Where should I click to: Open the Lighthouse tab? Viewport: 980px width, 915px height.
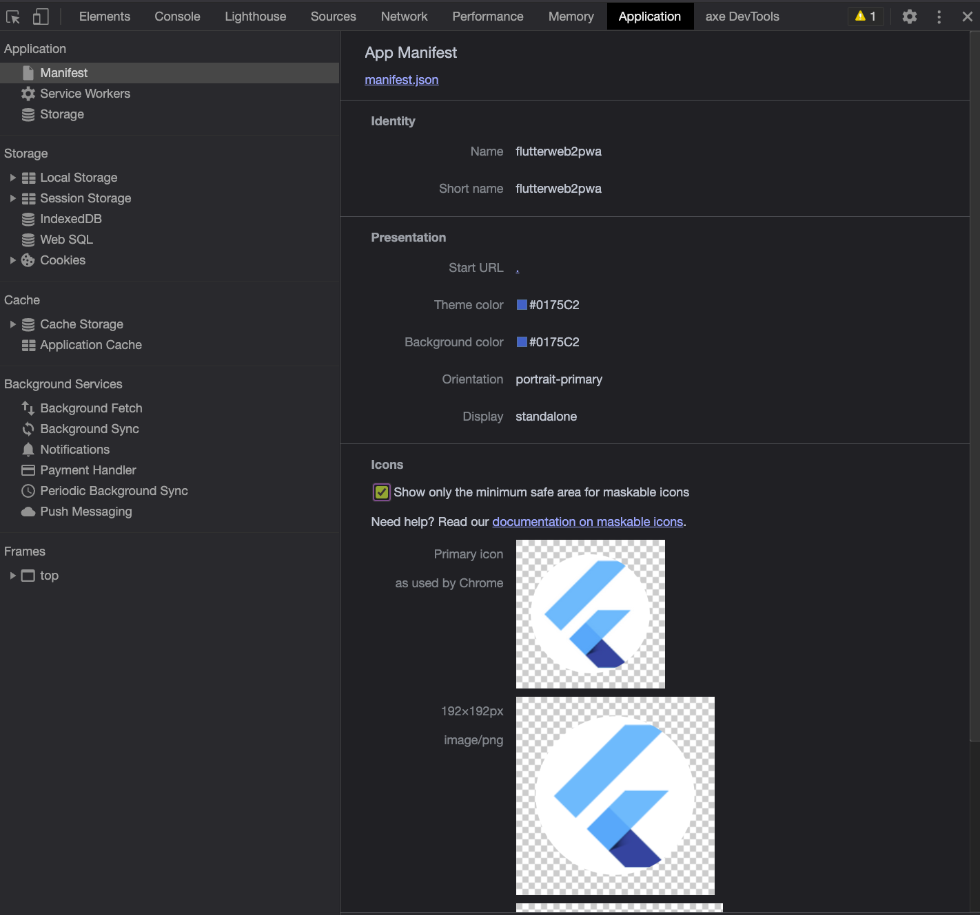256,17
